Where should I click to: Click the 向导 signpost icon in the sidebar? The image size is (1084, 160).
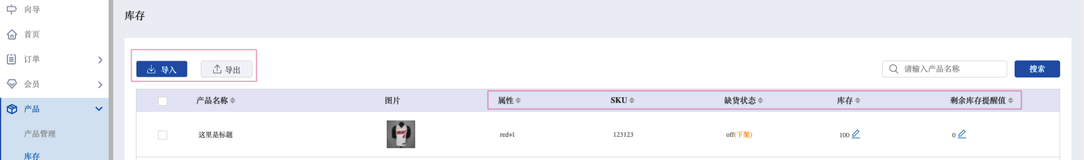tap(12, 9)
